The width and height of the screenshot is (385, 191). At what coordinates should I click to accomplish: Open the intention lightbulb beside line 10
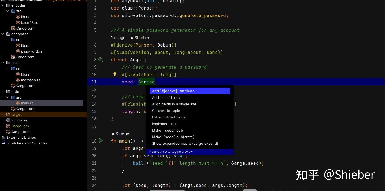point(115,74)
